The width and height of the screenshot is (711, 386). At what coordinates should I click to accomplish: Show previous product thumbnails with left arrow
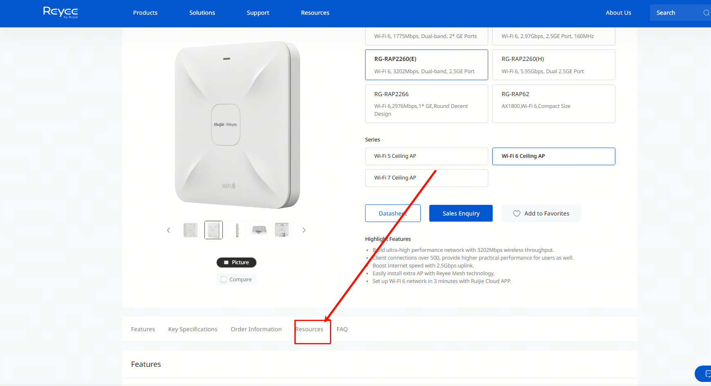click(168, 230)
